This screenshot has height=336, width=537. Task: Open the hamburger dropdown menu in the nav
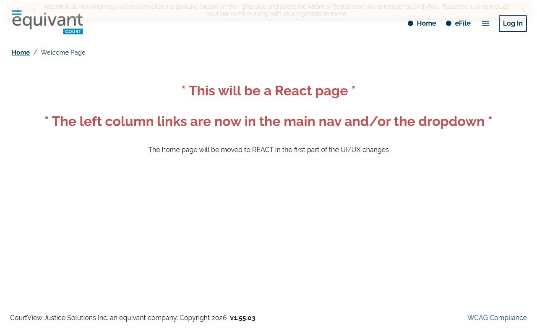[x=485, y=24]
